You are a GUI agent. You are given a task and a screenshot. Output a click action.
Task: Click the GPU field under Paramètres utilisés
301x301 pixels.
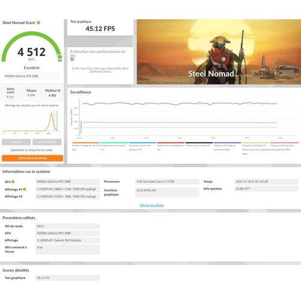[67, 233]
